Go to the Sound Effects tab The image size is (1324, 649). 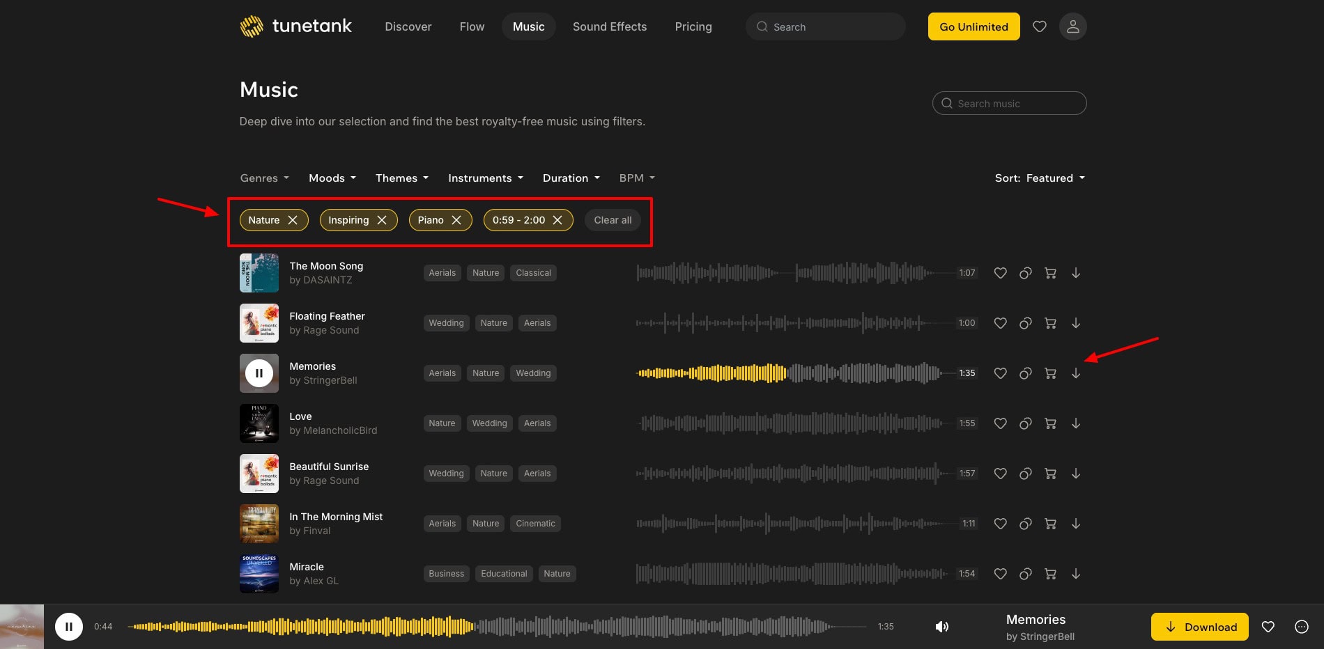[x=609, y=26]
